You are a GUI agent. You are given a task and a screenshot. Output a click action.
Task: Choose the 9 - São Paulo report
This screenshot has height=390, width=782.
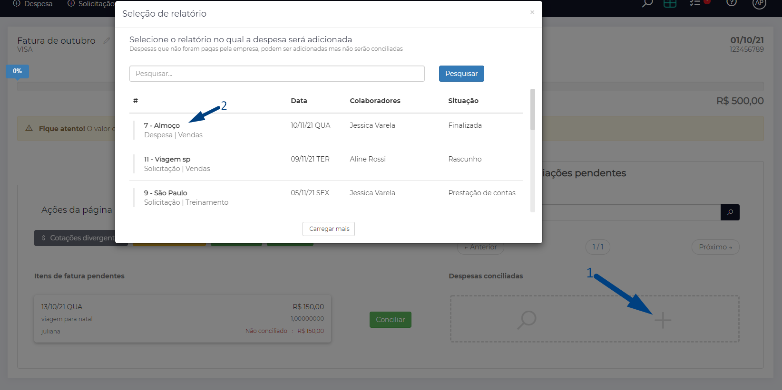[x=166, y=193]
